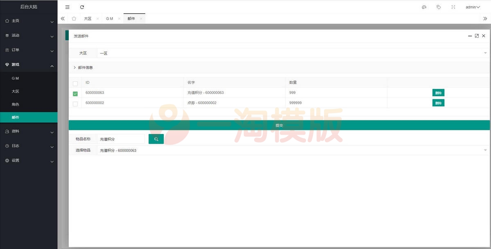Click the refresh page icon
Image resolution: width=491 pixels, height=249 pixels.
click(82, 7)
